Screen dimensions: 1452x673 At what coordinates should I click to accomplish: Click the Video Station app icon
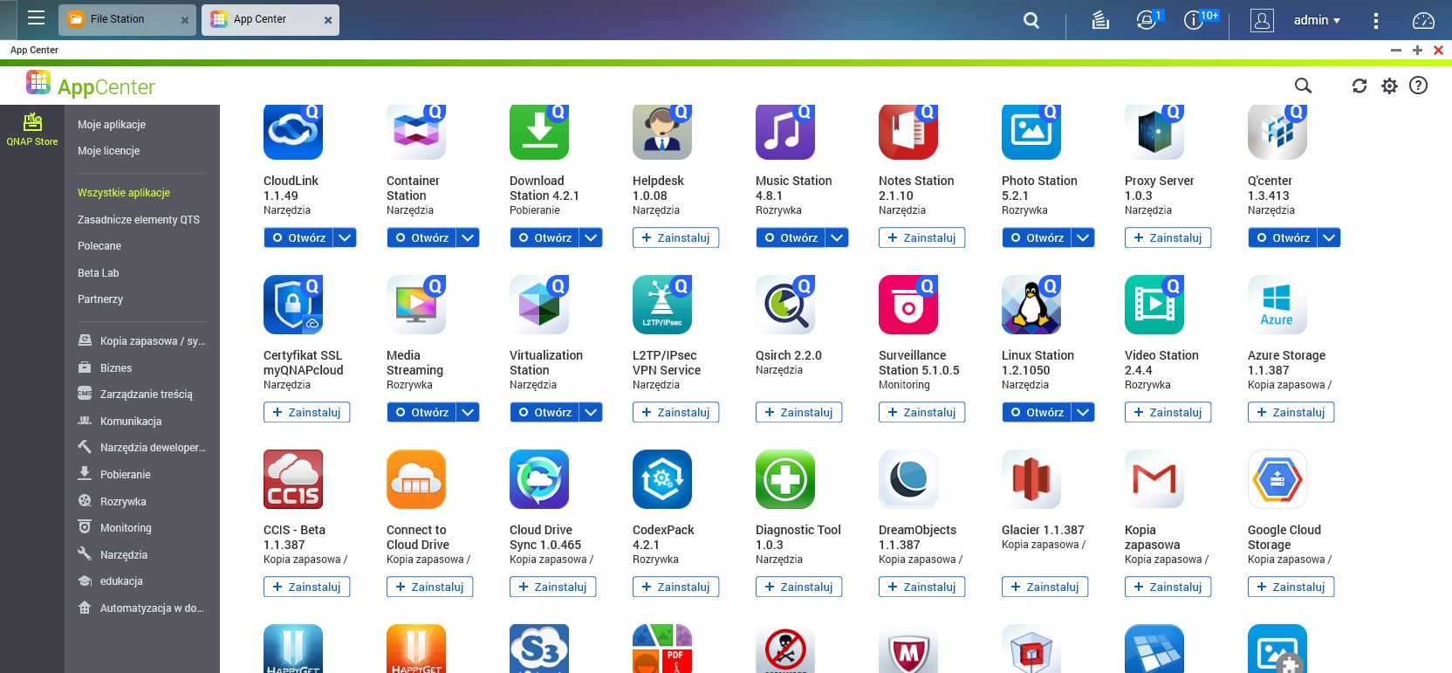(x=1154, y=305)
